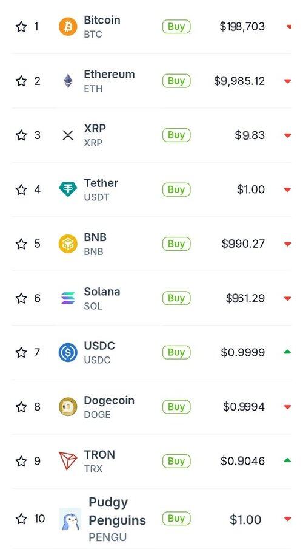303x549 pixels.
Task: Click the red down arrow for BNB
Action: pyautogui.click(x=288, y=244)
